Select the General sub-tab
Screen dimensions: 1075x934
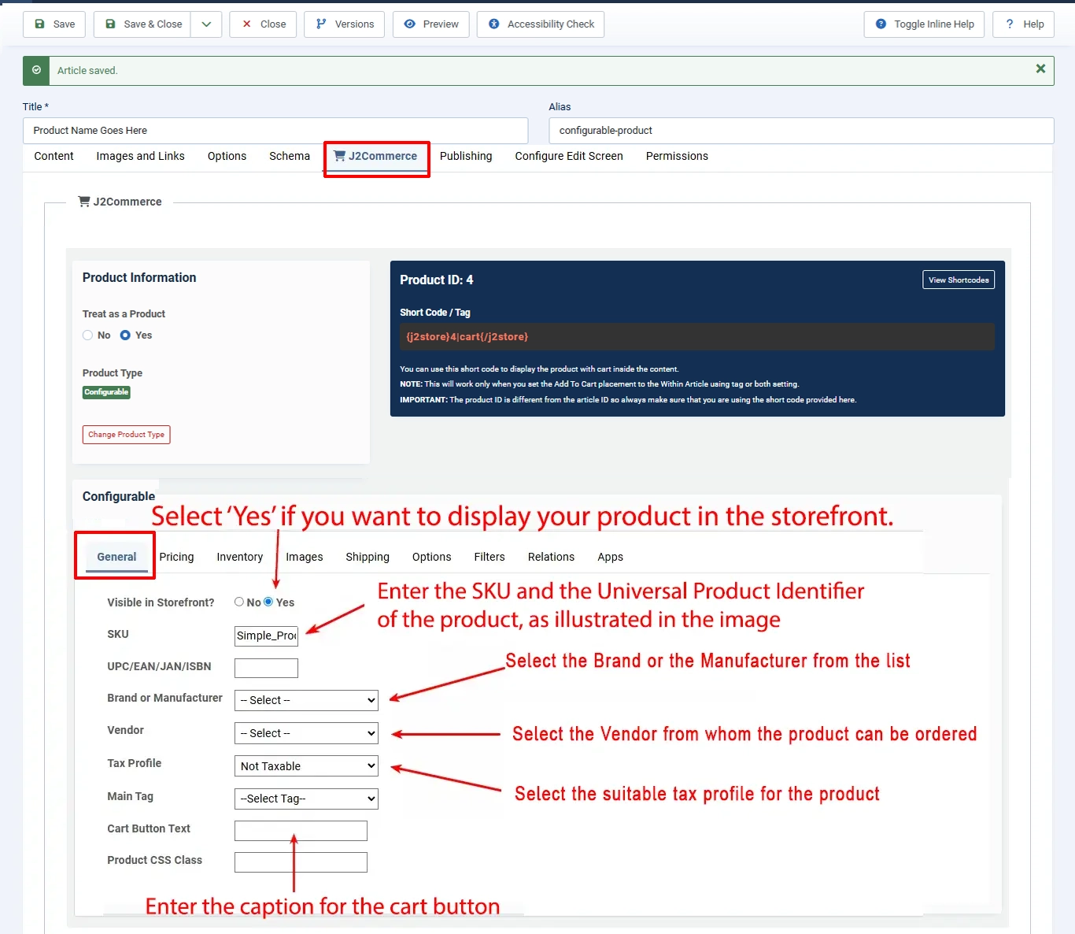click(x=116, y=557)
